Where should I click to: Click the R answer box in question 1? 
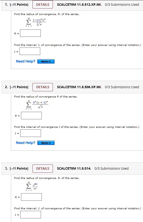(x=30, y=33)
